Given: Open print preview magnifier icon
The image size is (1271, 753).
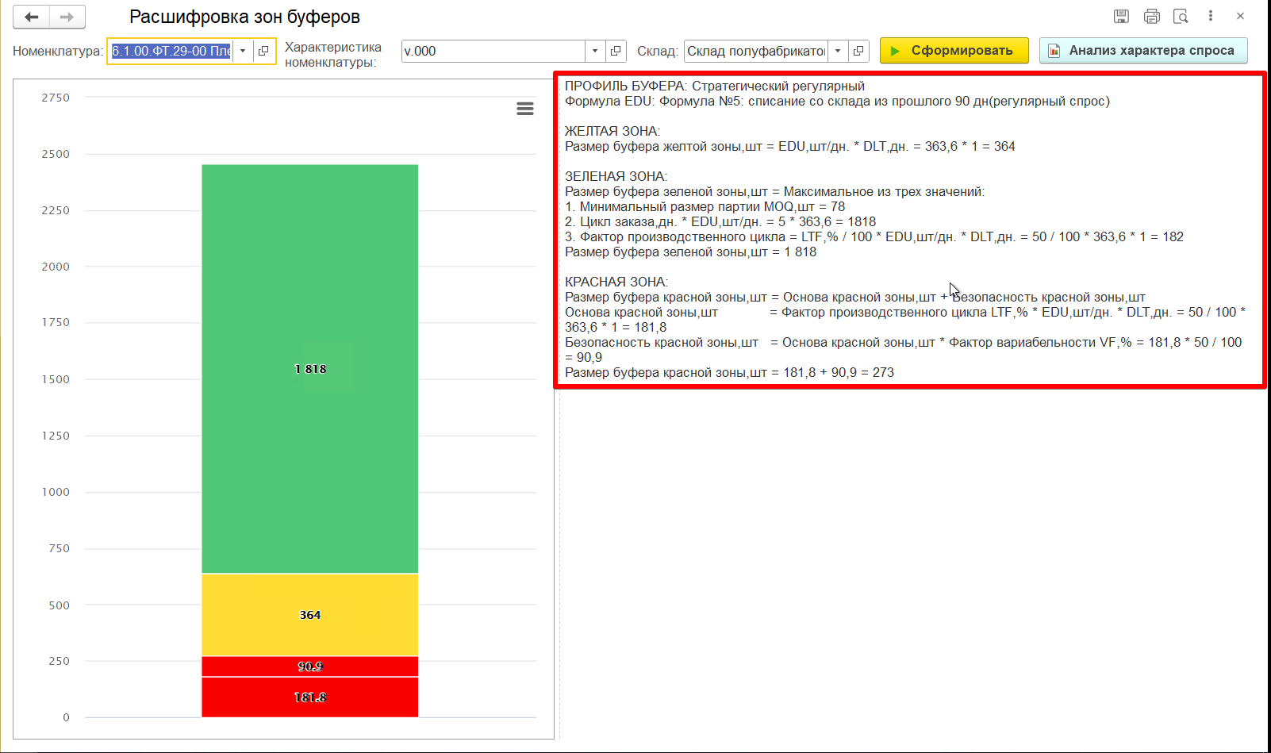Looking at the screenshot, I should pyautogui.click(x=1181, y=16).
